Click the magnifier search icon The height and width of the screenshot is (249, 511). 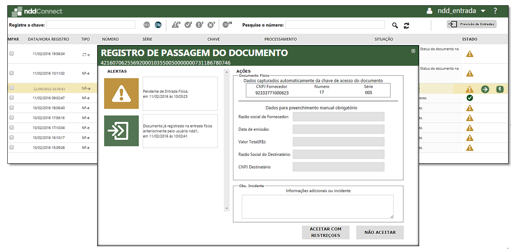point(395,25)
